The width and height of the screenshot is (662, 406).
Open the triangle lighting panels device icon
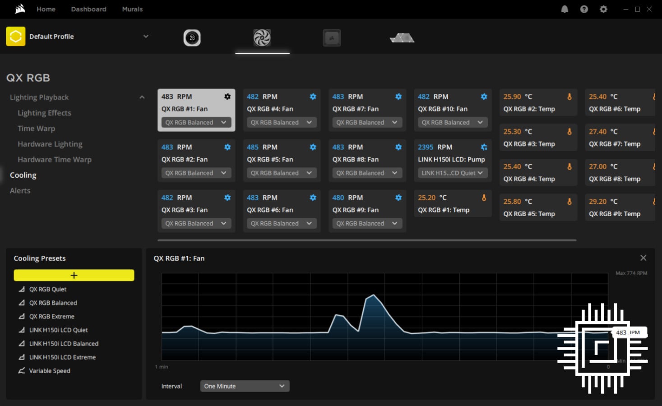(401, 37)
